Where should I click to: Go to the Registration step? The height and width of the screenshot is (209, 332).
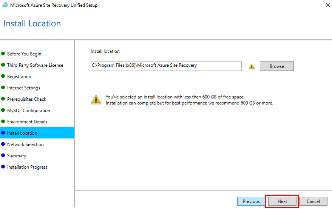(x=19, y=76)
